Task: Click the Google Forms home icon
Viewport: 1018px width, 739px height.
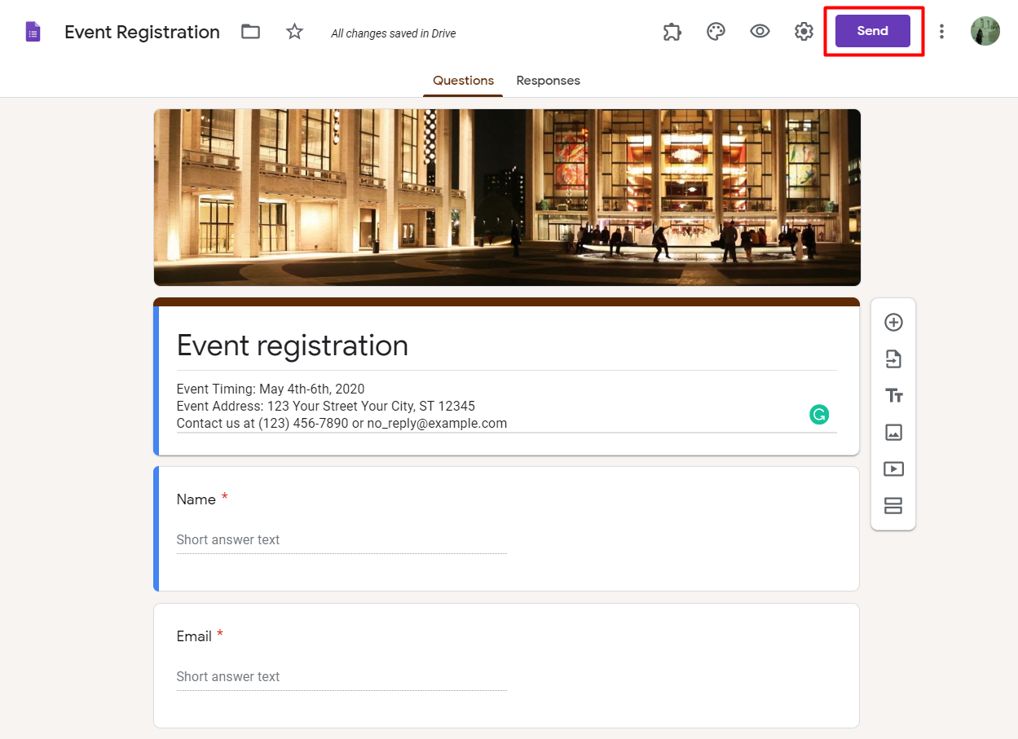Action: 33,32
